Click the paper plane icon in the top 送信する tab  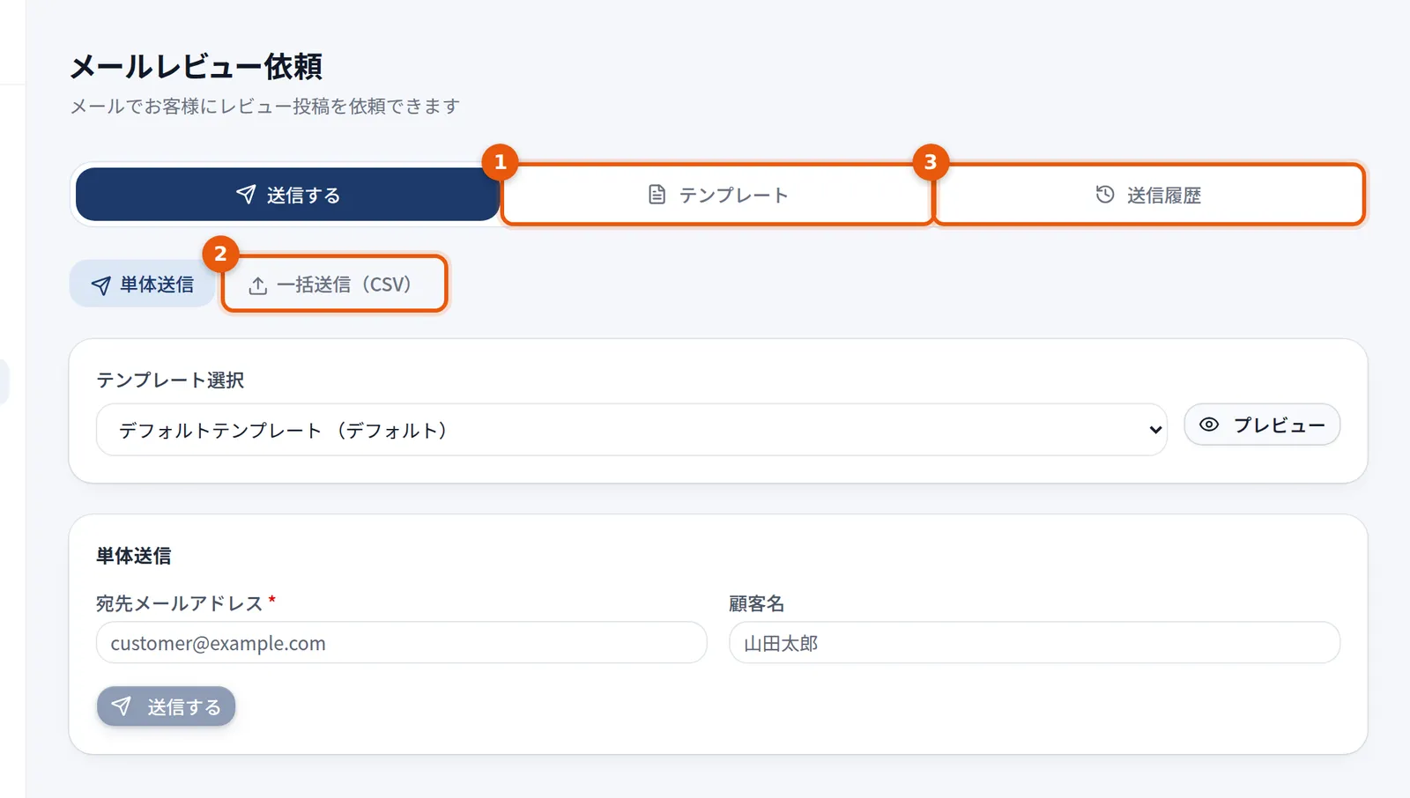pos(246,194)
